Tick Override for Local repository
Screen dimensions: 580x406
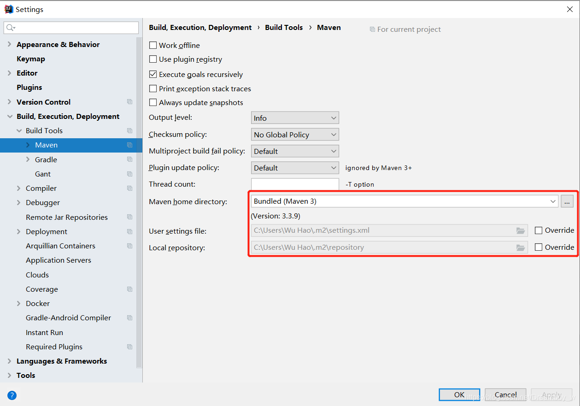(x=539, y=247)
